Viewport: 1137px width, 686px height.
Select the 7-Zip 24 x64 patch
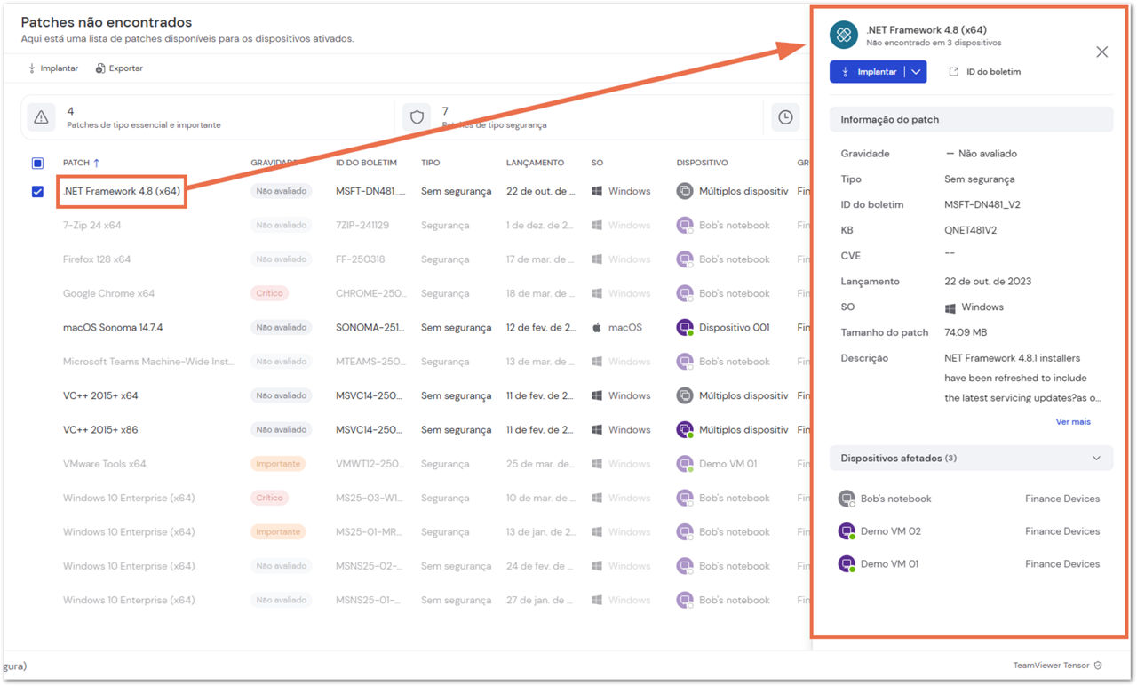92,225
